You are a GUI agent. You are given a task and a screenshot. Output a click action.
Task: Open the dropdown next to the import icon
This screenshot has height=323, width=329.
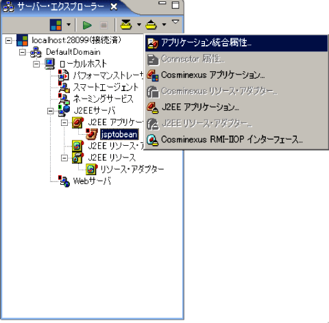139,25
